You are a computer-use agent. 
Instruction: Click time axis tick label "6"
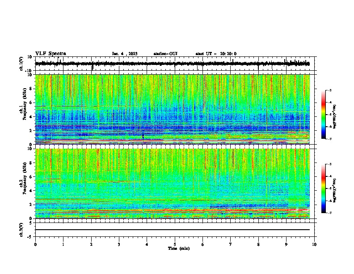(203, 244)
